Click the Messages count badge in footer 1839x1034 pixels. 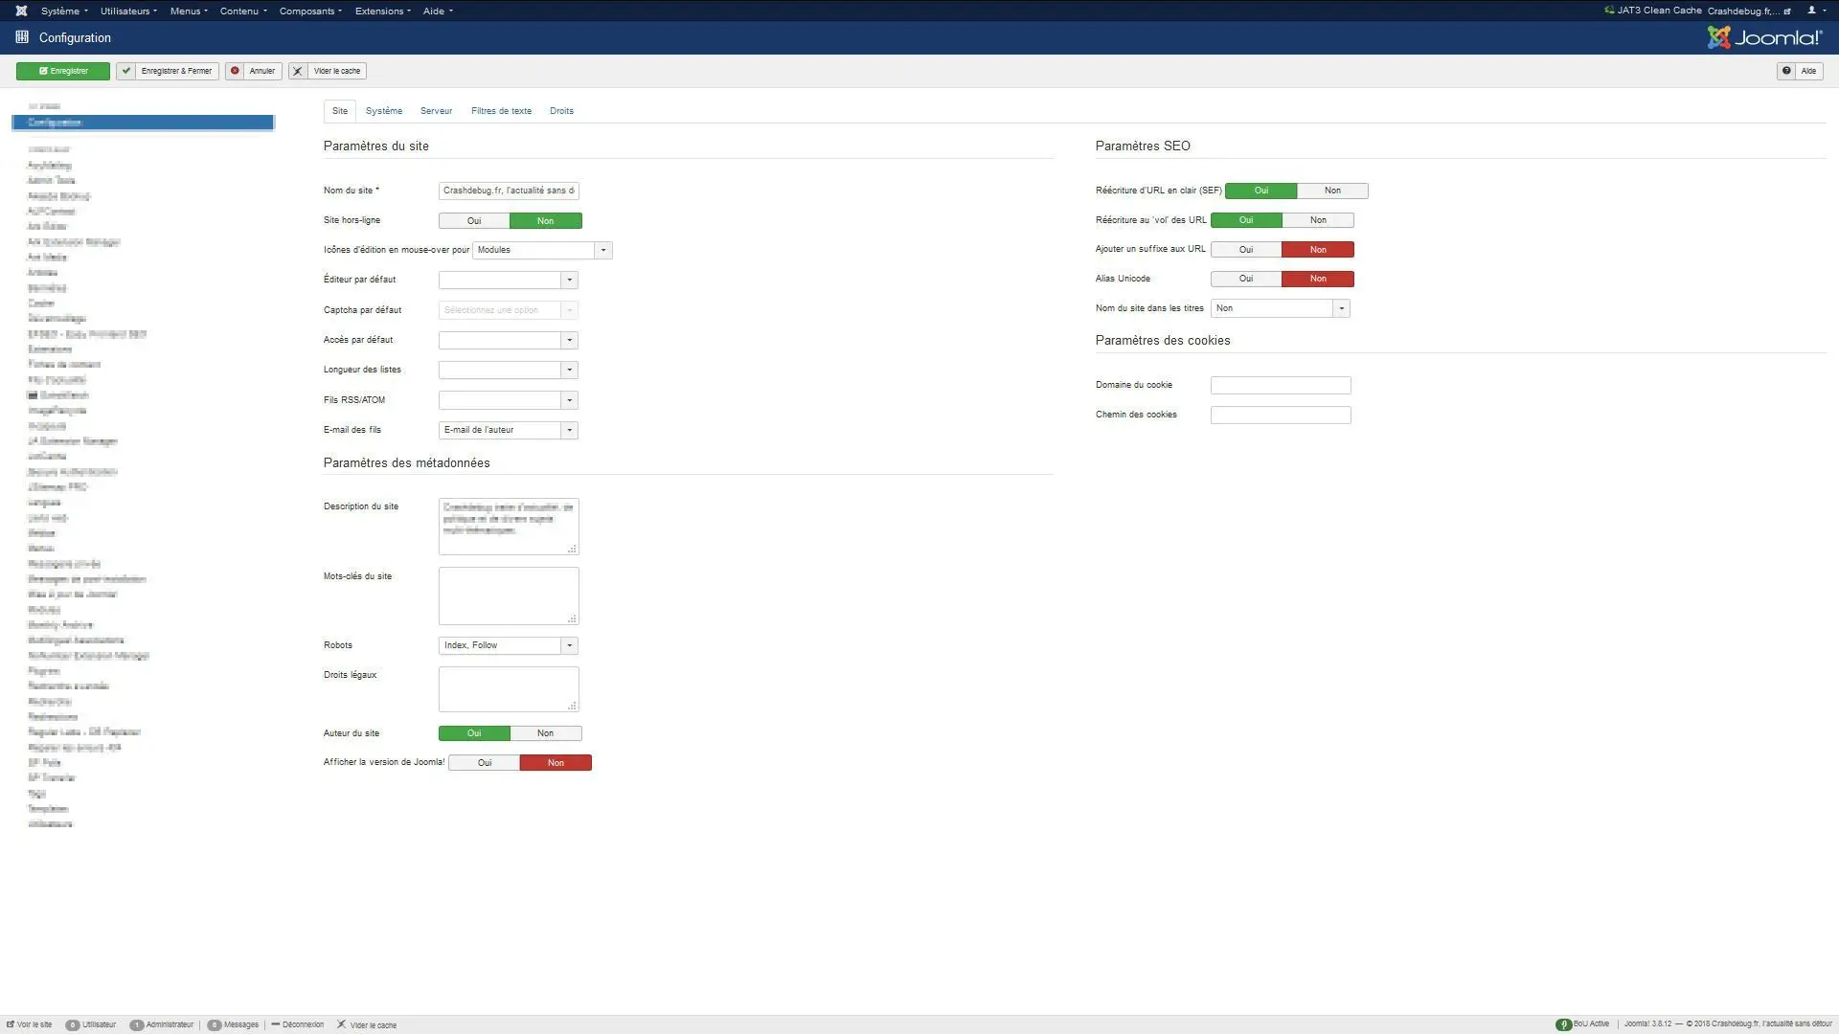(215, 1024)
